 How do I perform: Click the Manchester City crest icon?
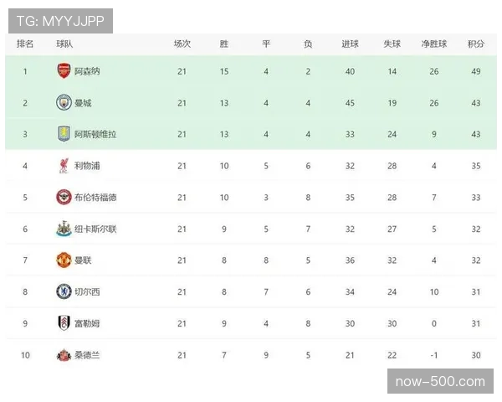tap(64, 103)
